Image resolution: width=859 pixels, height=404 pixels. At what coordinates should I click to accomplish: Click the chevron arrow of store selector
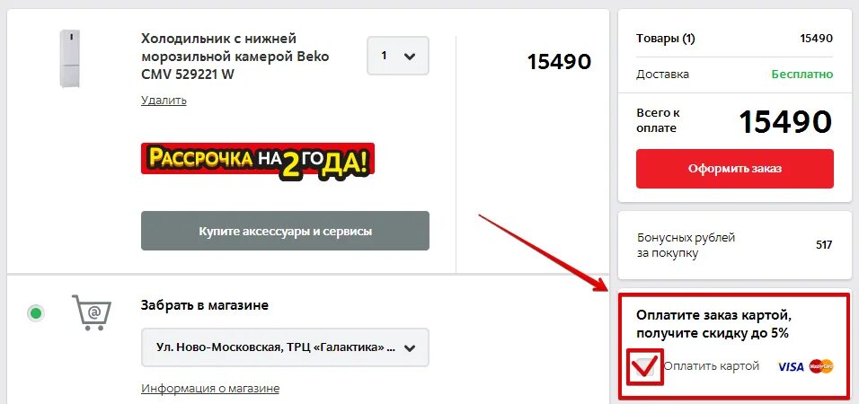pos(409,348)
